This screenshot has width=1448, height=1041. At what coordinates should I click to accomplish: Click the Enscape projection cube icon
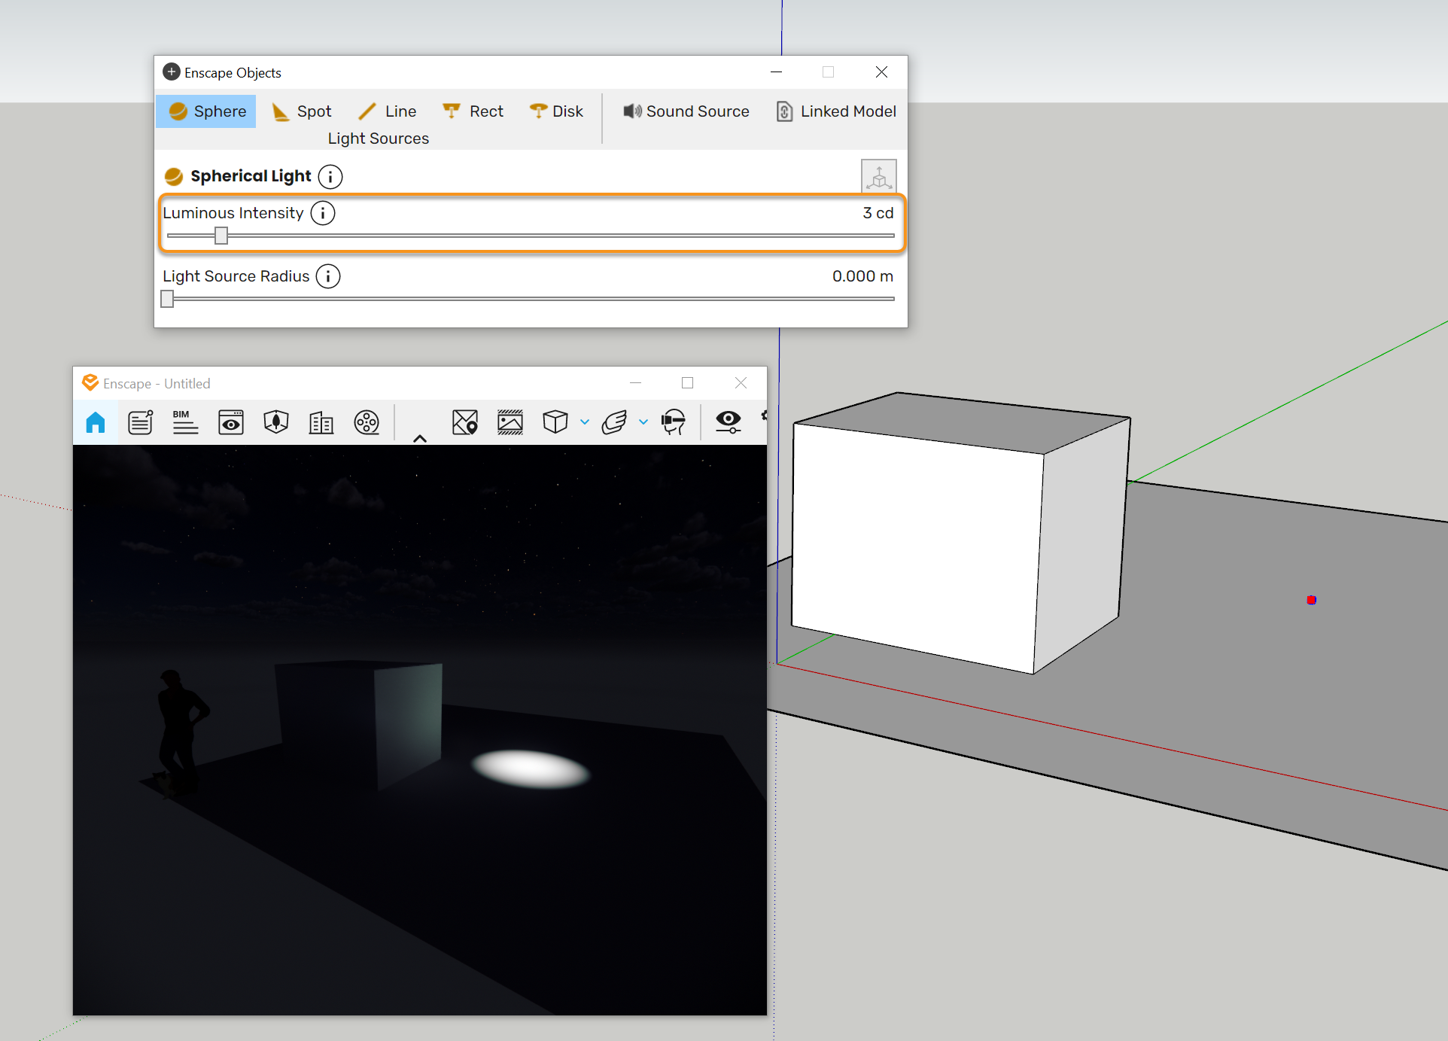(555, 422)
